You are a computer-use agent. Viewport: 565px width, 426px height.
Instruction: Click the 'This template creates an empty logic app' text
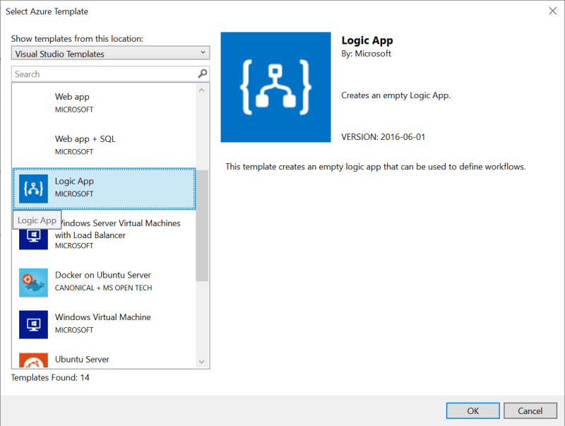(x=376, y=167)
